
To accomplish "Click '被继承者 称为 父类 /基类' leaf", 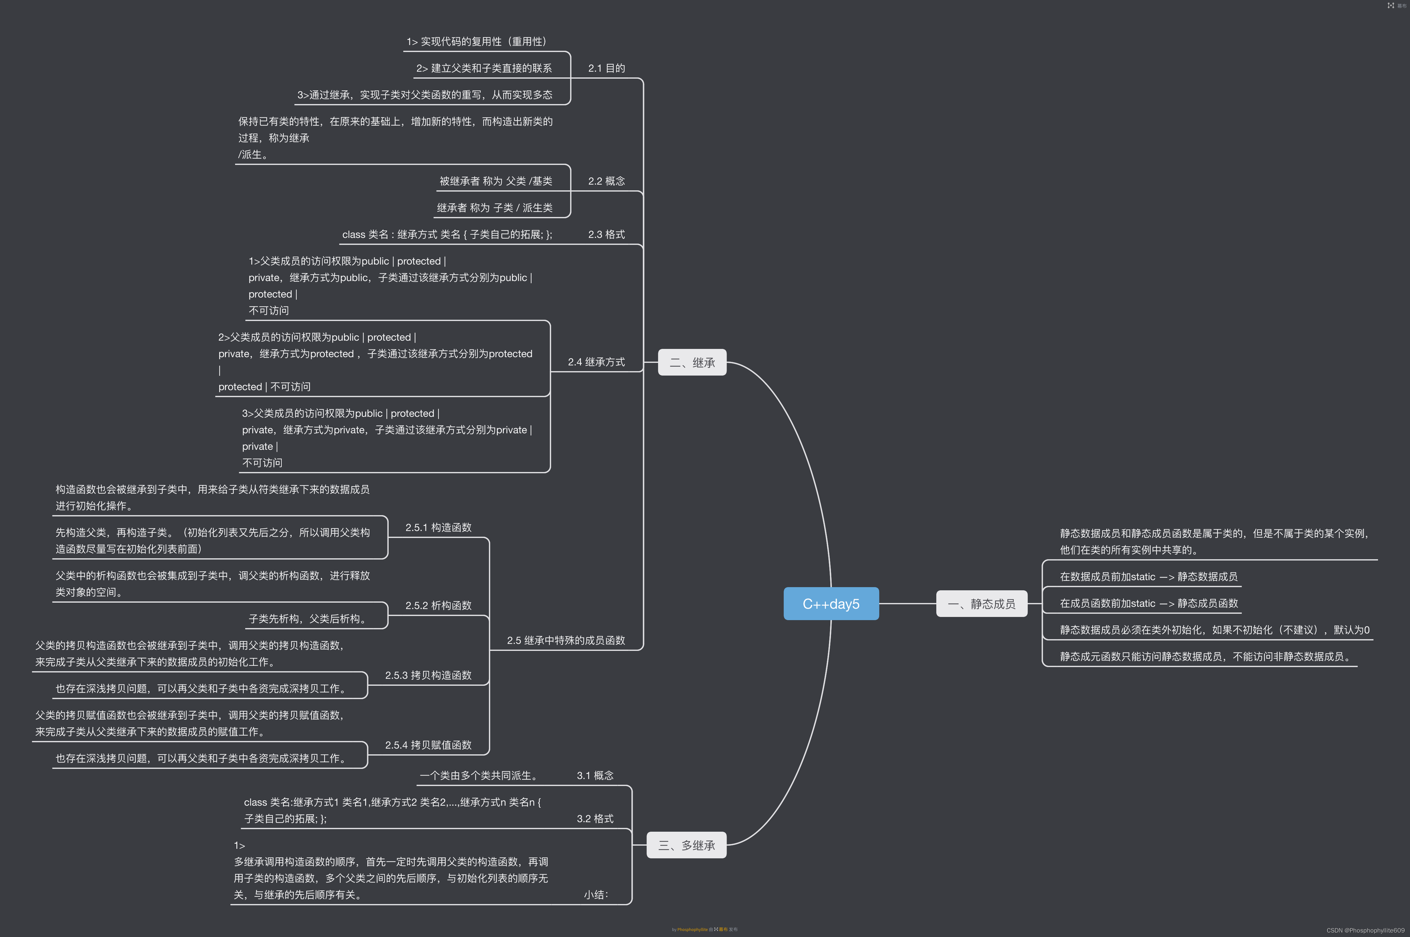I will pyautogui.click(x=496, y=180).
